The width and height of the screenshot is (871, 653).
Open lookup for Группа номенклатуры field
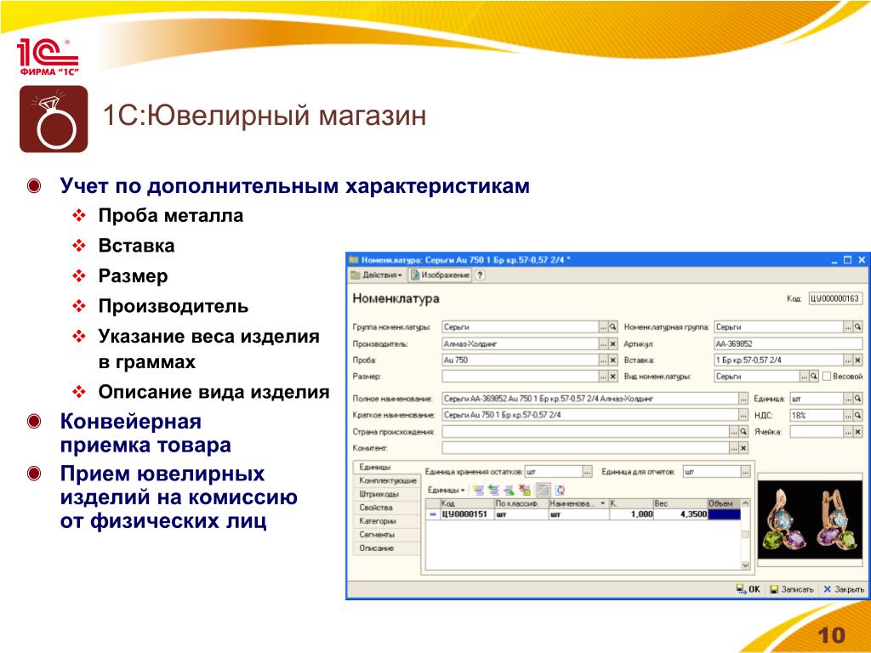click(612, 327)
